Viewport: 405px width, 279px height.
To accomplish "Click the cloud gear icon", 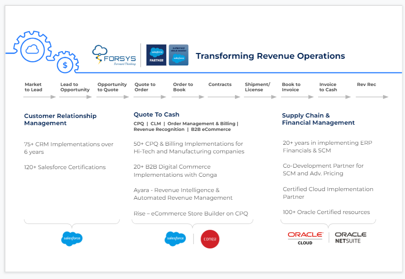I will click(x=32, y=50).
